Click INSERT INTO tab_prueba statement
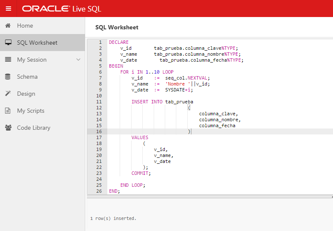The image size is (333, 231). coord(162,102)
